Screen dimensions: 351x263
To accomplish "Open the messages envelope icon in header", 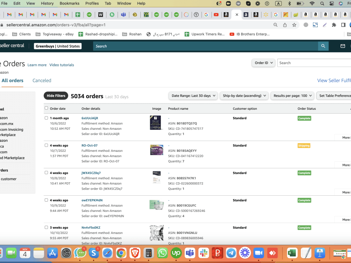I will 343,46.
